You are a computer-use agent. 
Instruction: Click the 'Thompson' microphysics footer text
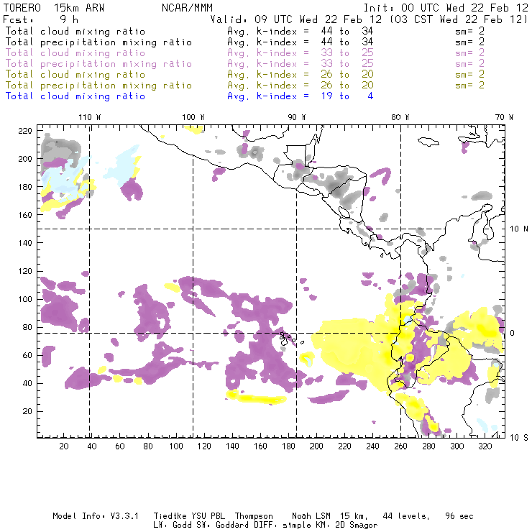254,516
